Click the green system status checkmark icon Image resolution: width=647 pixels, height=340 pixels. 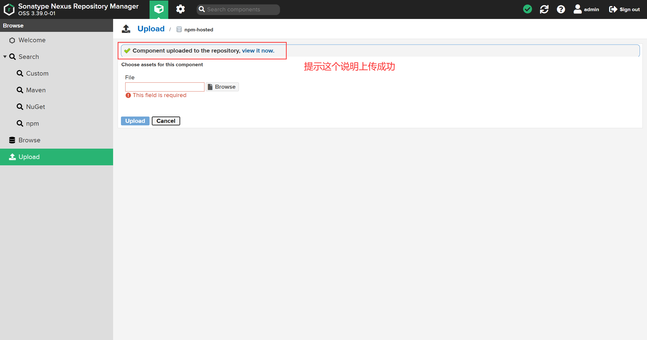(x=527, y=9)
